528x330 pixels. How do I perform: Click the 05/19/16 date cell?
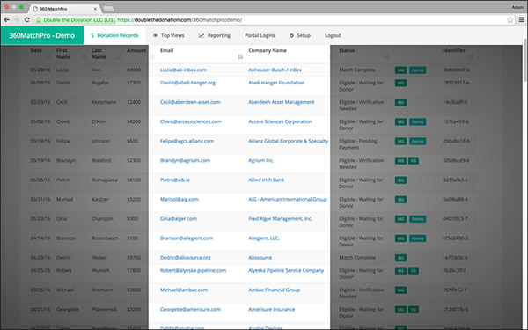(40, 161)
